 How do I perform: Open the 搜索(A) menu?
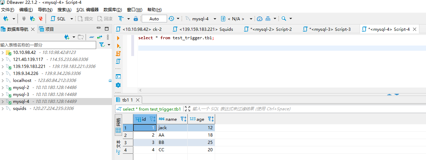64,9
